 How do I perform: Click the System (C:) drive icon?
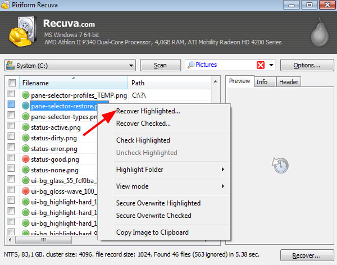tap(10, 65)
